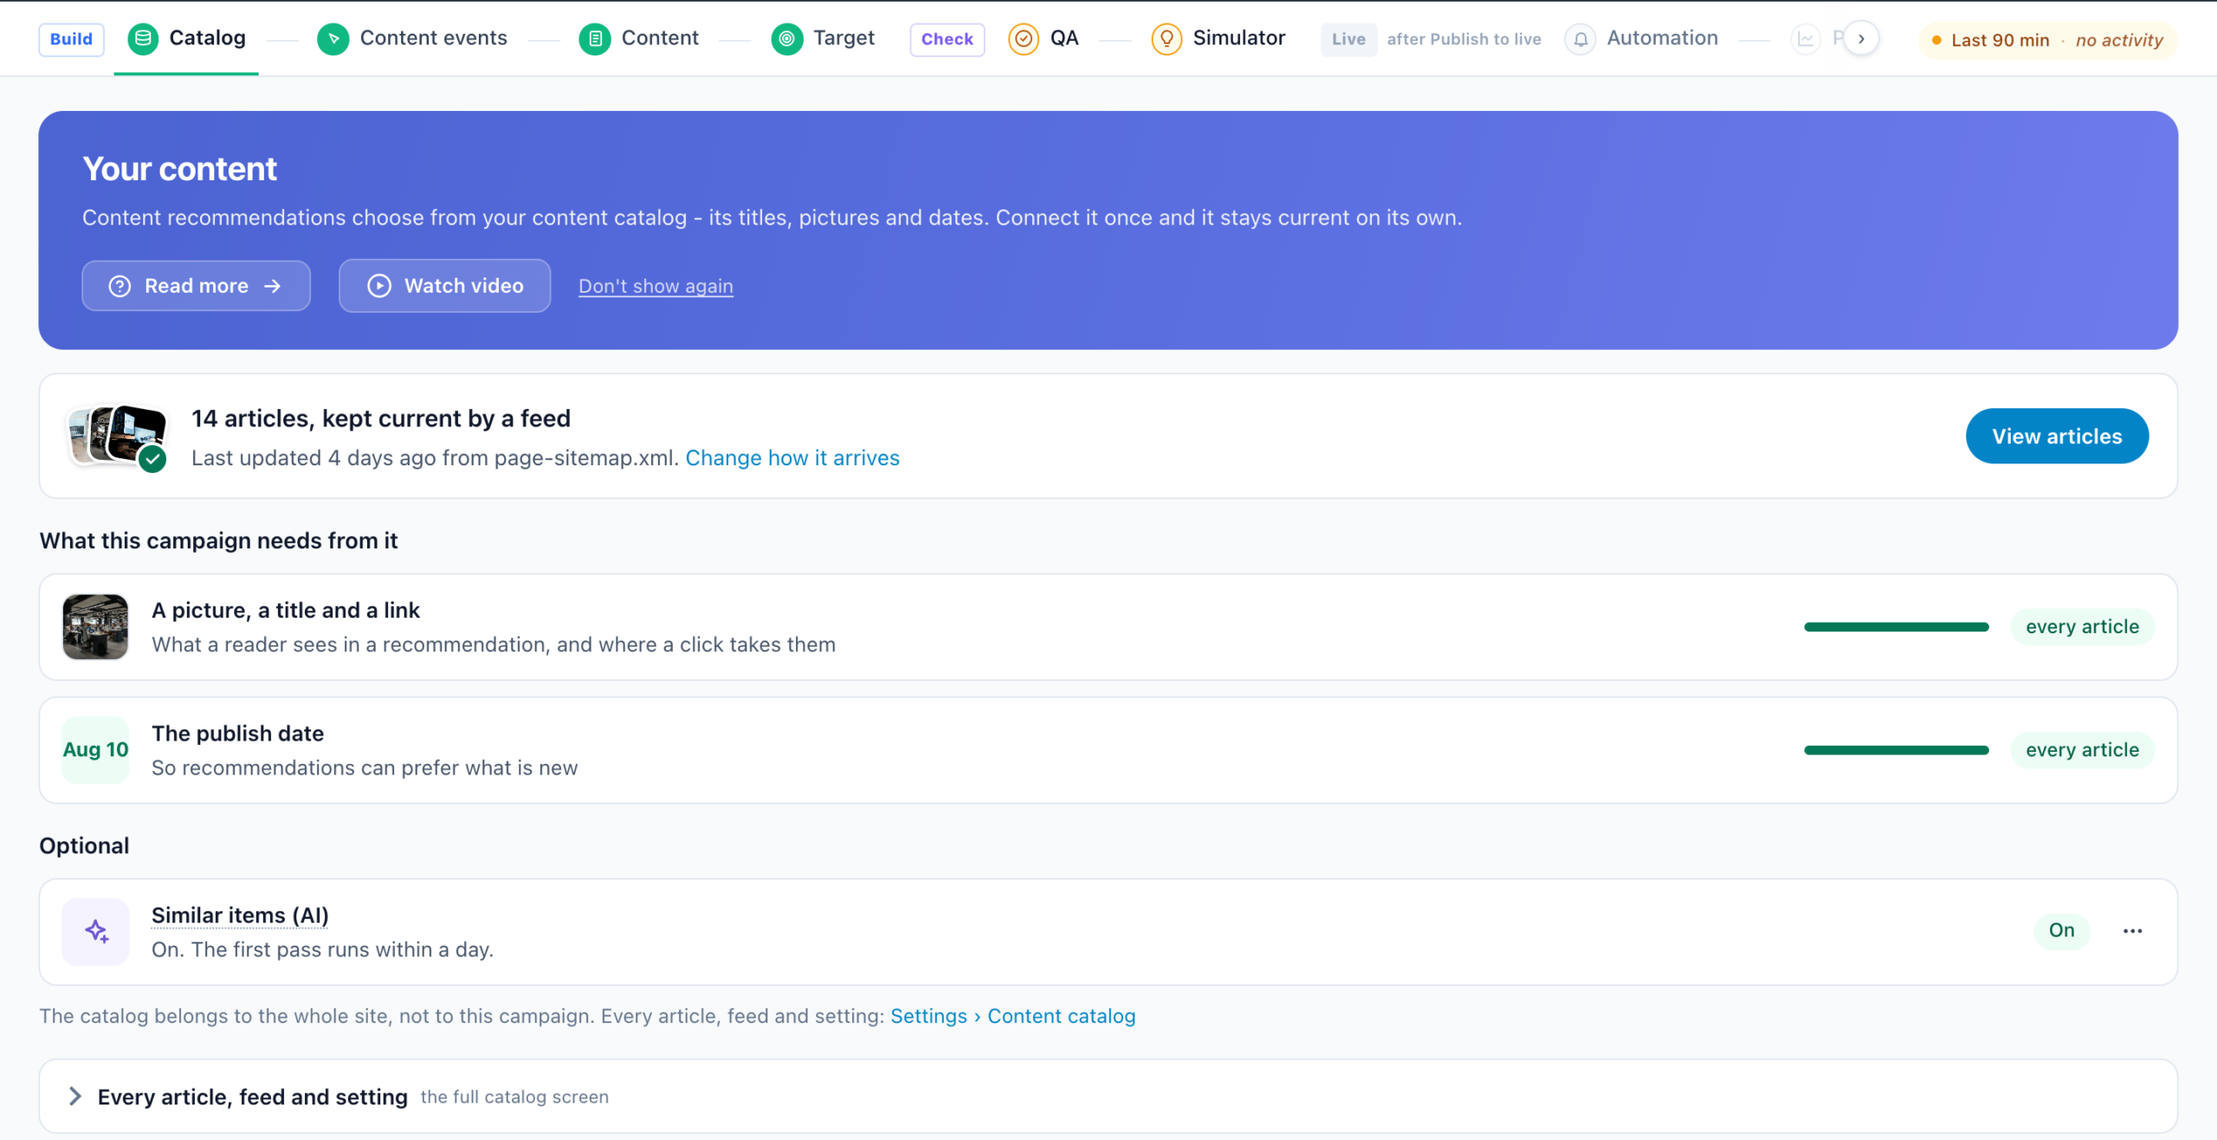Select the Automation tab
Screen dimensions: 2217x1140
tap(1641, 38)
